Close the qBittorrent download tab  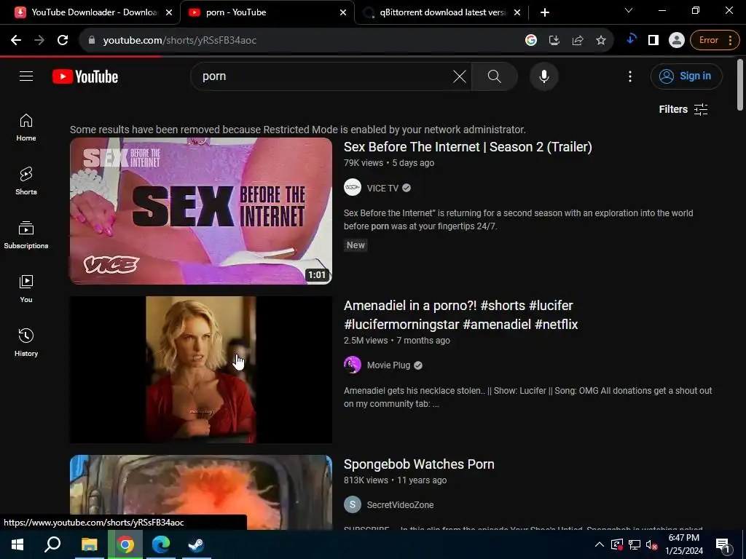(517, 13)
